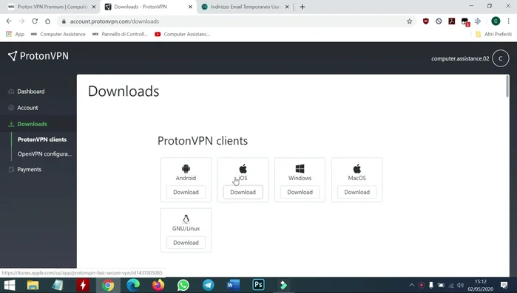Open a new browser tab
This screenshot has height=293, width=517.
[x=303, y=7]
